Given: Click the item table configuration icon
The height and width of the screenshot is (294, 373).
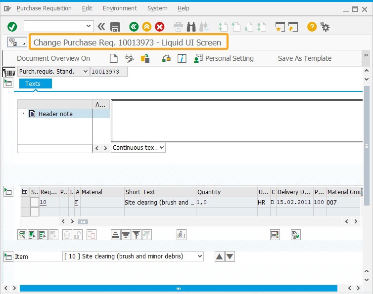Looking at the screenshot, I should pos(25,192).
